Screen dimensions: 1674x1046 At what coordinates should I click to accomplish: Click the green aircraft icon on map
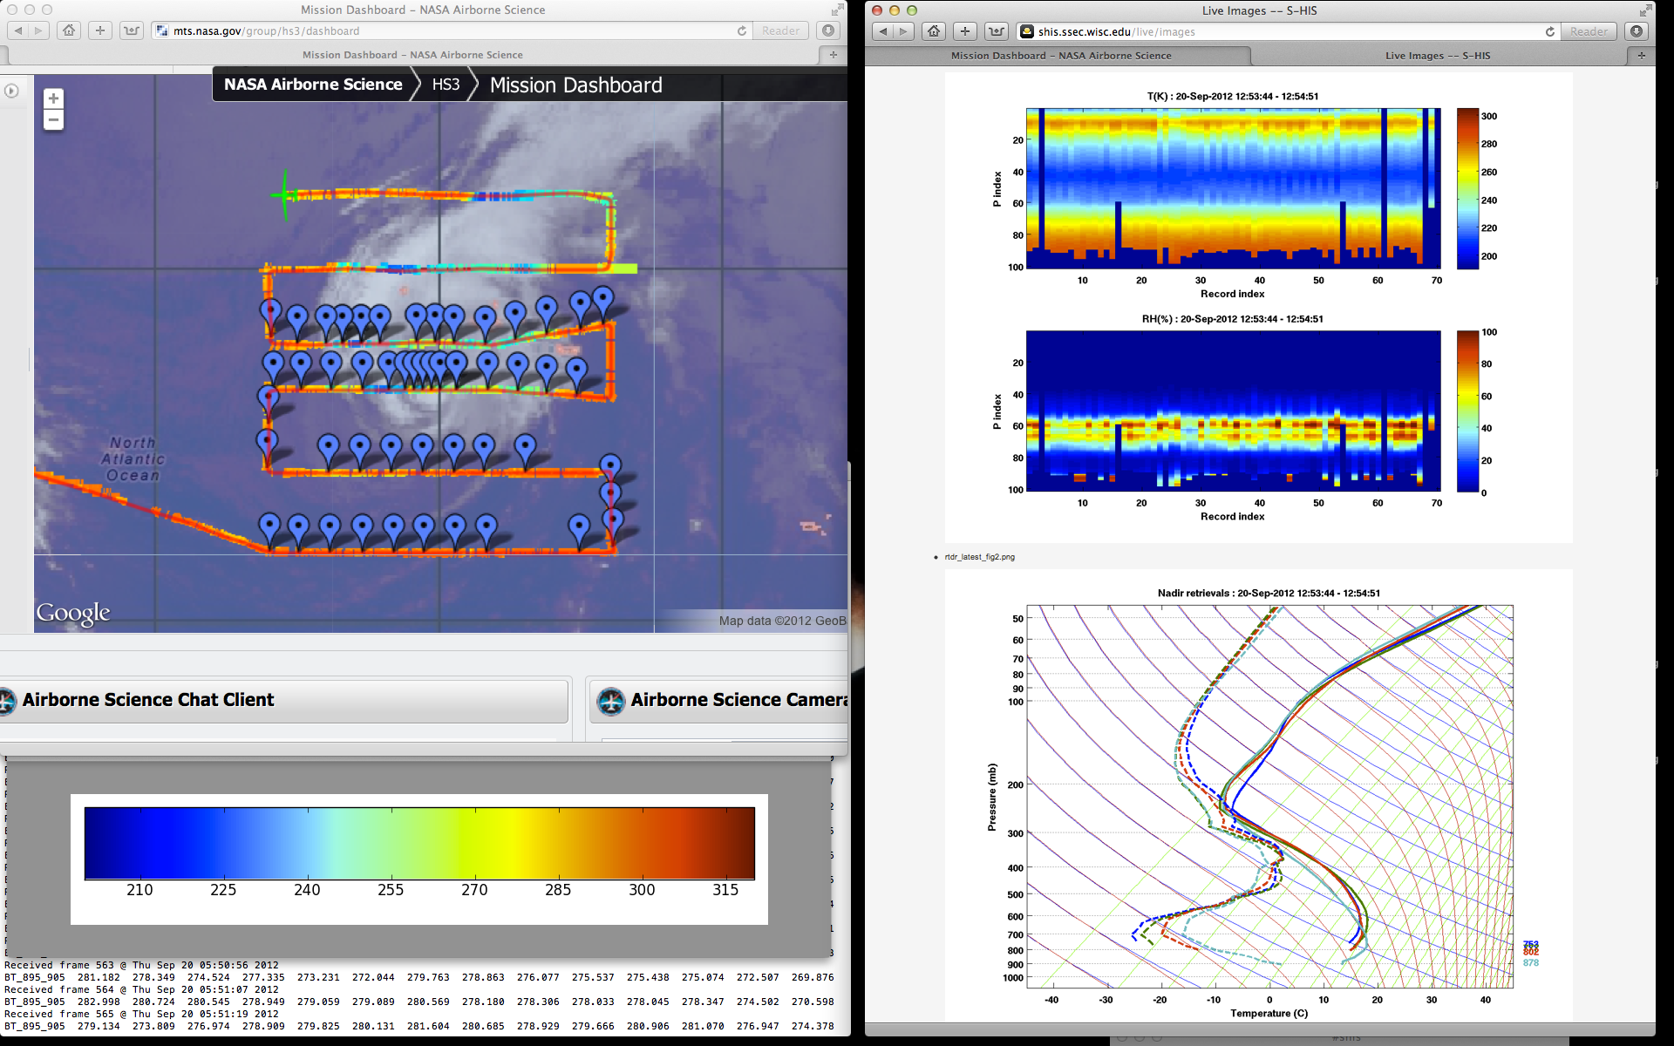[x=284, y=194]
